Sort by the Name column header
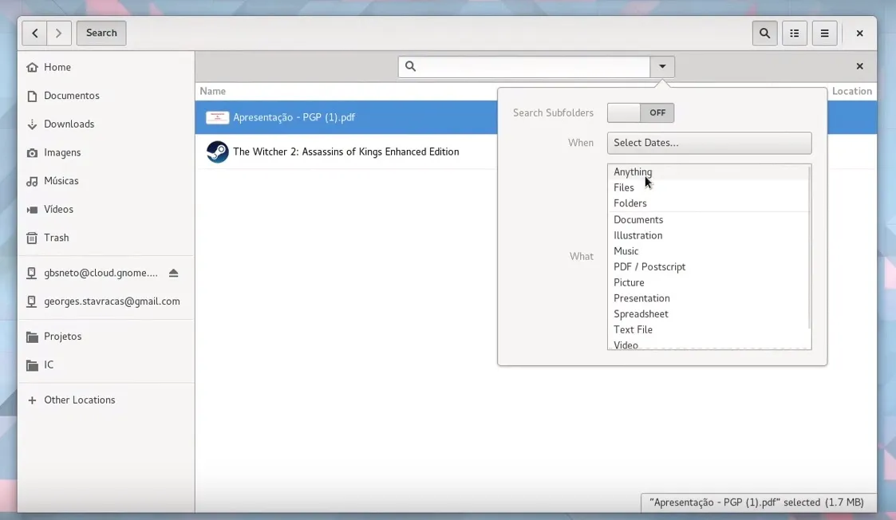This screenshot has height=520, width=896. click(213, 91)
